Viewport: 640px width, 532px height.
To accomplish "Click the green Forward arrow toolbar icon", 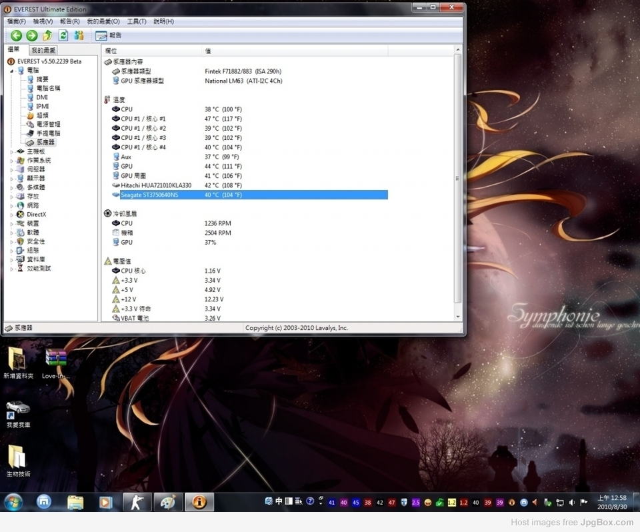I will tap(31, 35).
